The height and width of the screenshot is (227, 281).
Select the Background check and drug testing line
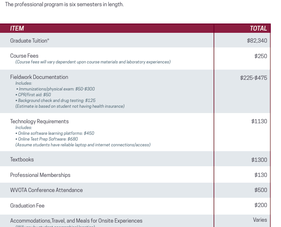[56, 101]
